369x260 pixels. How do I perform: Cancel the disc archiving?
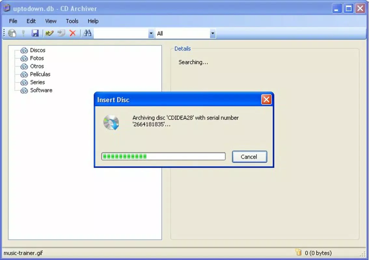[250, 157]
